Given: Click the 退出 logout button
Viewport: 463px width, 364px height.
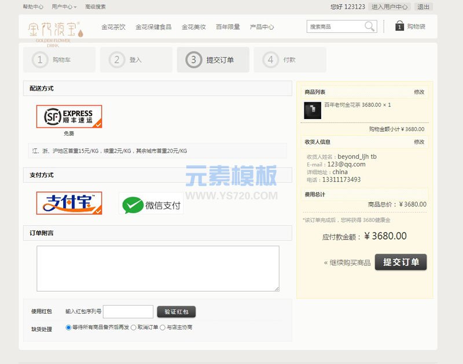Looking at the screenshot, I should pos(423,7).
